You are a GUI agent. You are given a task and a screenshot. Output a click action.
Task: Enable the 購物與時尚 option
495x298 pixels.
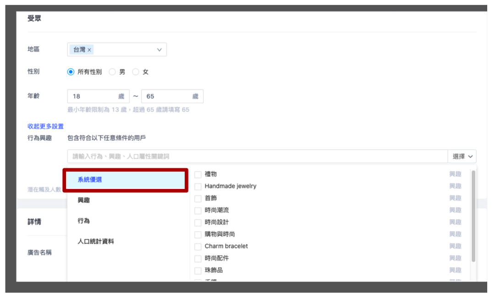[198, 234]
